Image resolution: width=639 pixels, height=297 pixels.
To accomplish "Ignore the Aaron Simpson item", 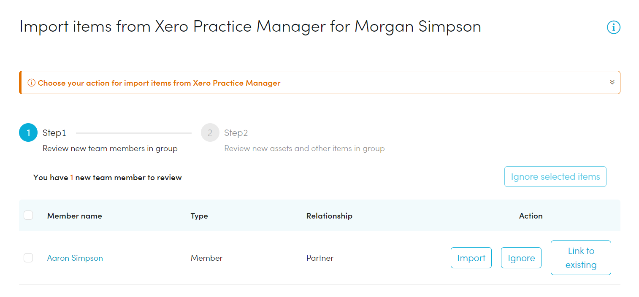I will [x=521, y=258].
